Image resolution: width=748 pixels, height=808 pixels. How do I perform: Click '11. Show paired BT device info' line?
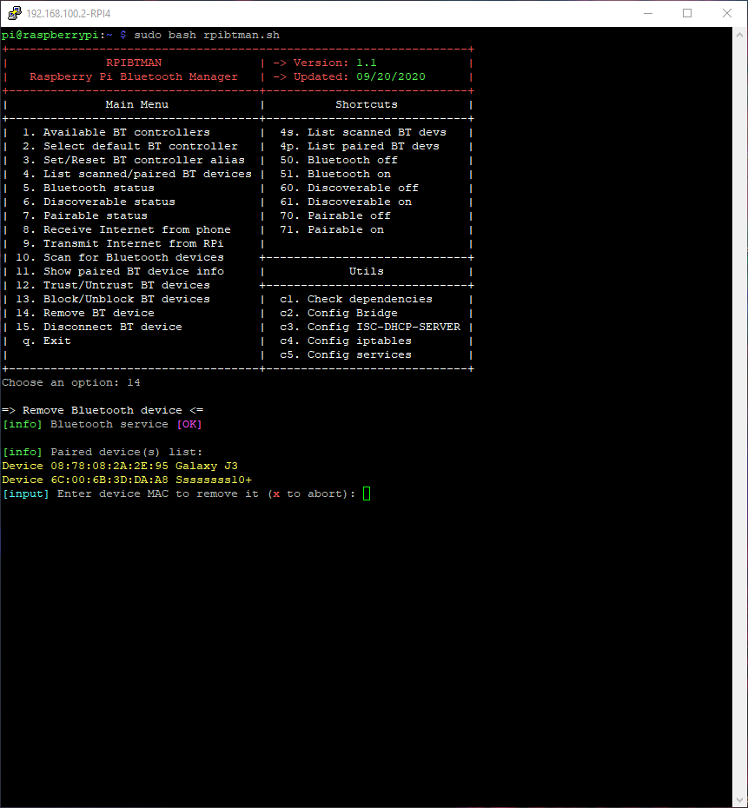click(x=120, y=272)
